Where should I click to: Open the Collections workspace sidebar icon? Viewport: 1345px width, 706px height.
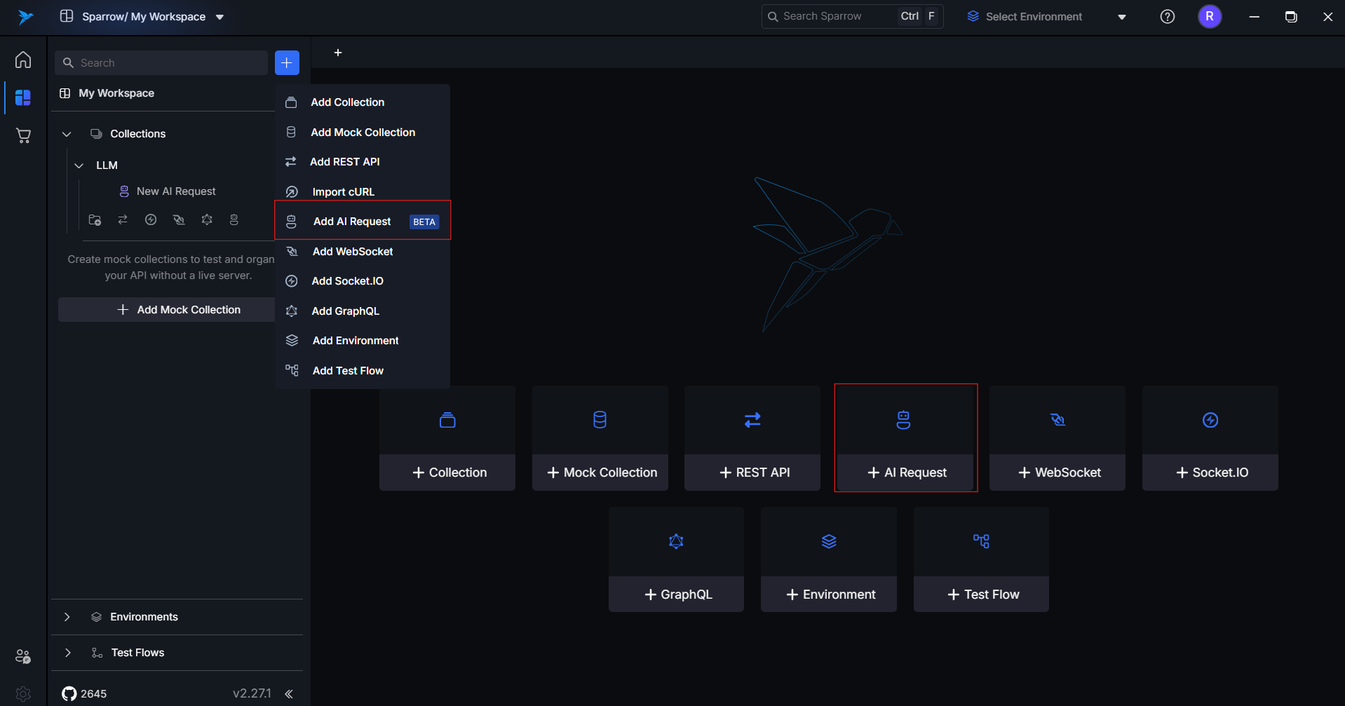(x=23, y=97)
